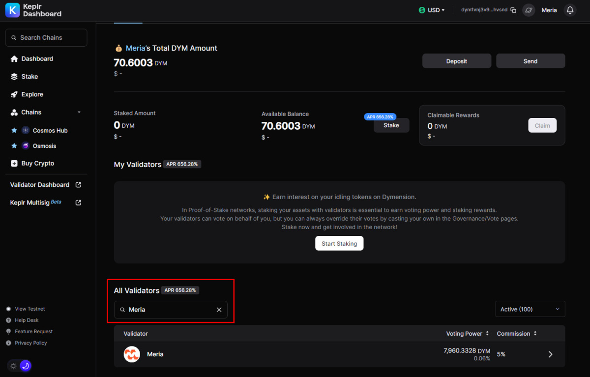Open Cosmos Hub via its chain icon
The height and width of the screenshot is (377, 590).
click(26, 130)
